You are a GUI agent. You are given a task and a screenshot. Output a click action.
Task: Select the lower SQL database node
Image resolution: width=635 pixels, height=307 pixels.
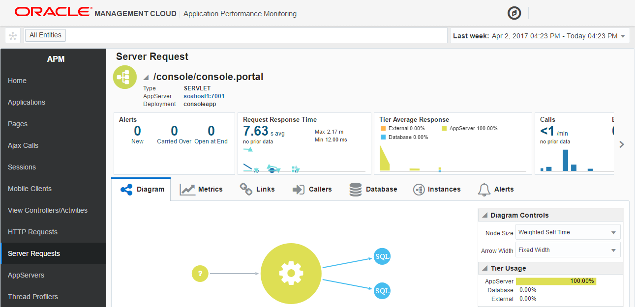[x=382, y=290]
